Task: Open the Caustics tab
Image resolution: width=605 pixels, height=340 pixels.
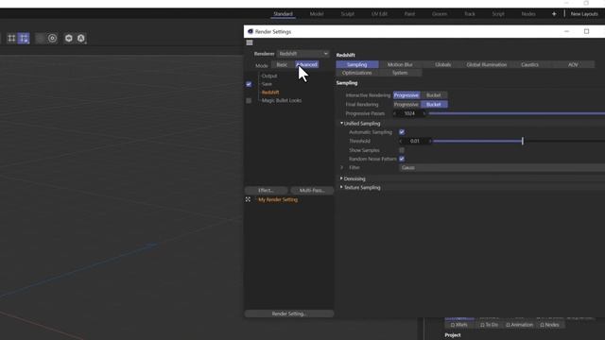Action: coord(529,65)
